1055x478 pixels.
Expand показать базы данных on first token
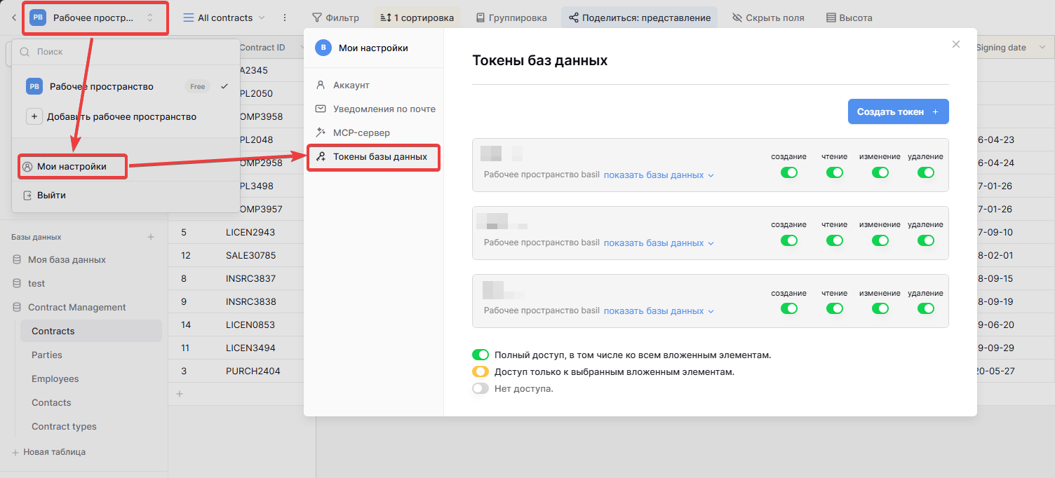tap(659, 175)
